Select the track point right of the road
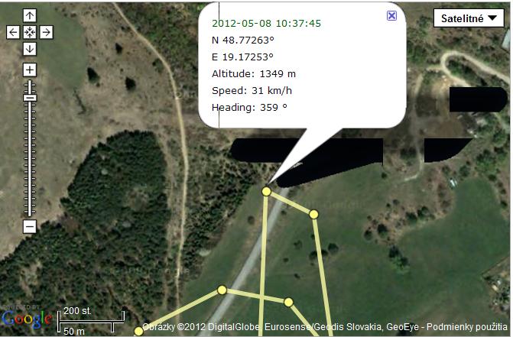 point(313,215)
